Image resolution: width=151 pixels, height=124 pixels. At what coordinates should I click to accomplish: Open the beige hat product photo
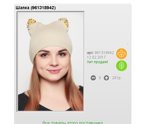tap(51, 62)
